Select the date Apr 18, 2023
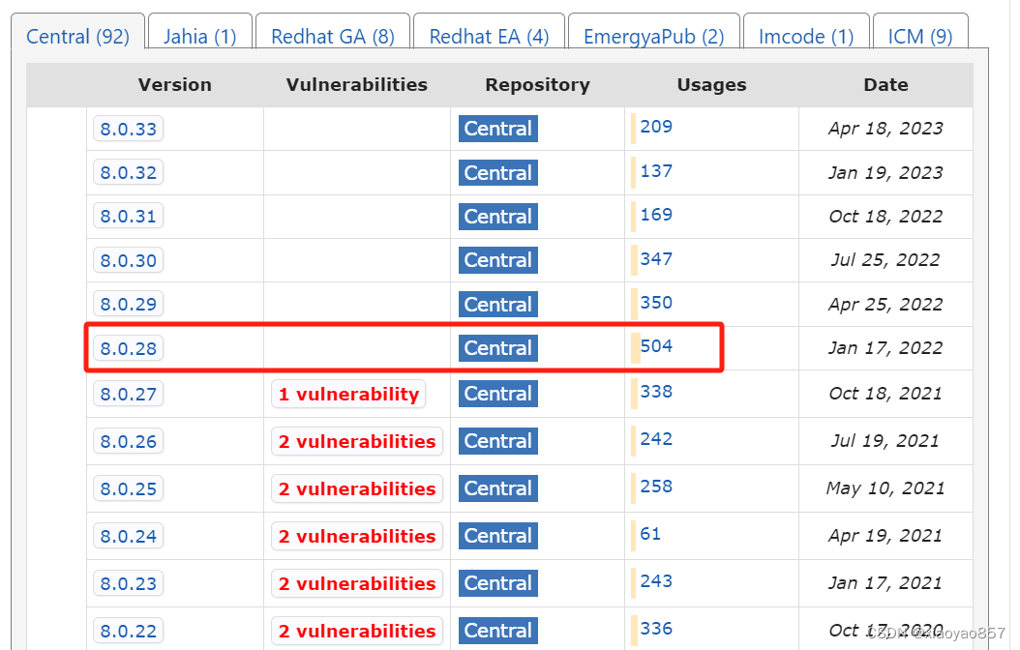 click(x=886, y=129)
